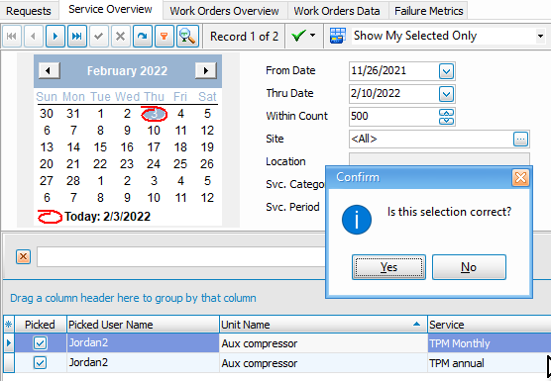Open the search magnifier icon
The height and width of the screenshot is (381, 551).
pos(187,36)
